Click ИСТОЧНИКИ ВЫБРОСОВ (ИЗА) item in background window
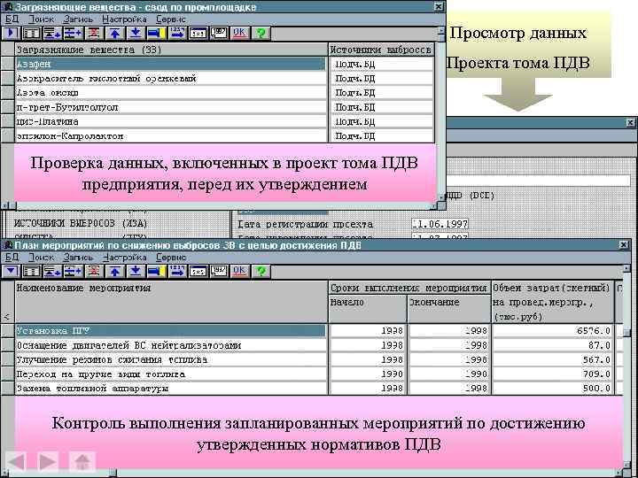Viewport: 638px width, 478px height. click(x=81, y=224)
